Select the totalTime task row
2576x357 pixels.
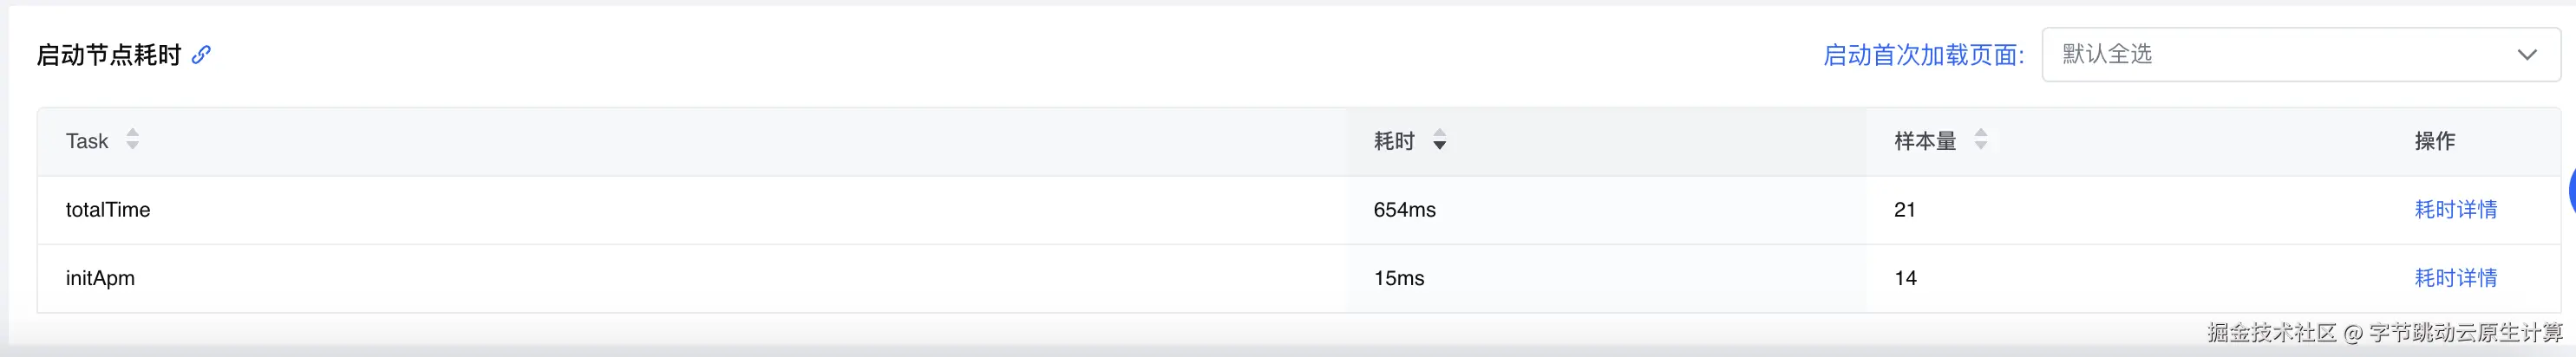pos(108,210)
